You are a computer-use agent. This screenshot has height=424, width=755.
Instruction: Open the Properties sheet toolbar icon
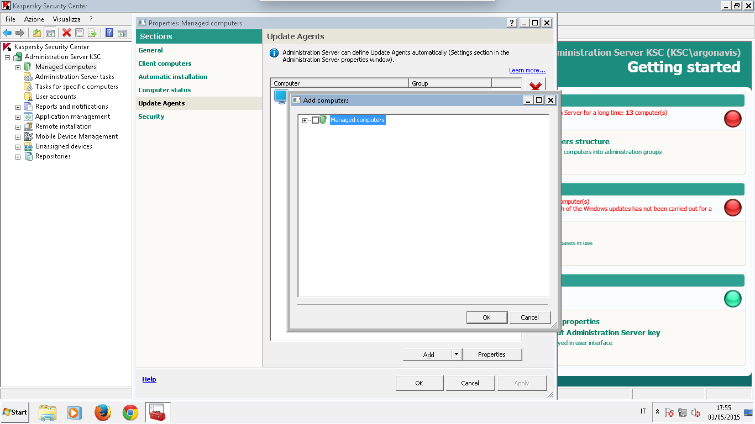pyautogui.click(x=80, y=33)
